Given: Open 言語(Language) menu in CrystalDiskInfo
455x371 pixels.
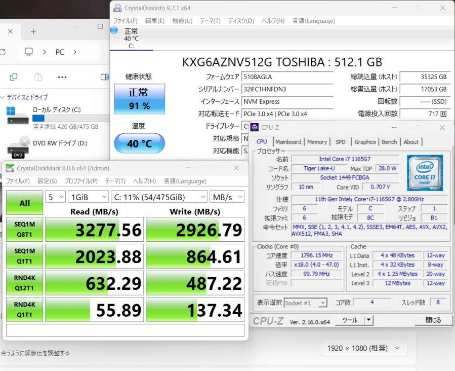Looking at the screenshot, I should 314,21.
